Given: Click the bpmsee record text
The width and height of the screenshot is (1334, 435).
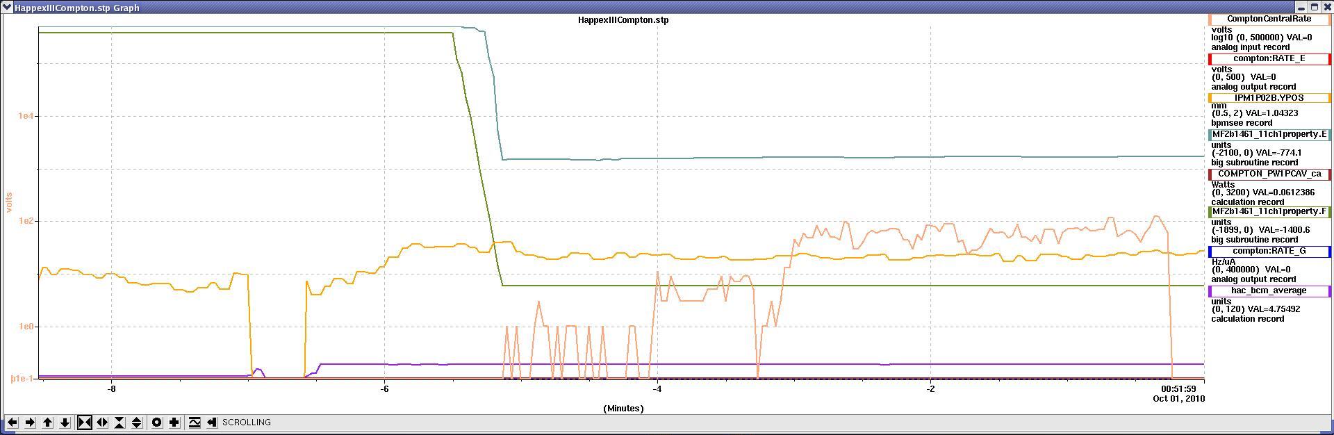Looking at the screenshot, I should (x=1244, y=123).
